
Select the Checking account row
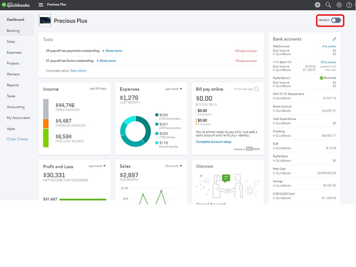(304, 133)
